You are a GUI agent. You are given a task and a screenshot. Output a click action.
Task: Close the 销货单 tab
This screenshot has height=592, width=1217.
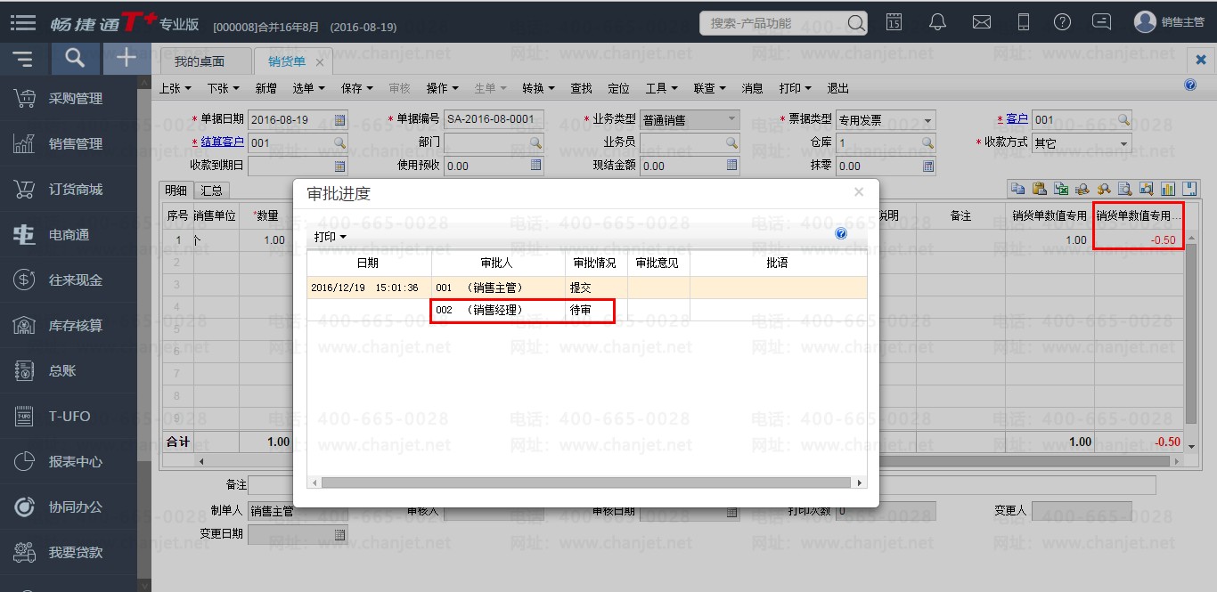(320, 62)
